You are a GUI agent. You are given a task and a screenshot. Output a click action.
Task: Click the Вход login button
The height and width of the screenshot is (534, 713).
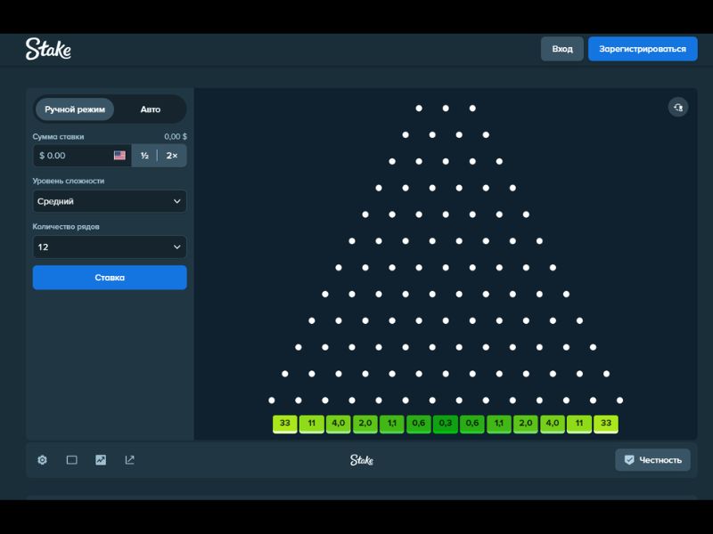click(x=562, y=49)
